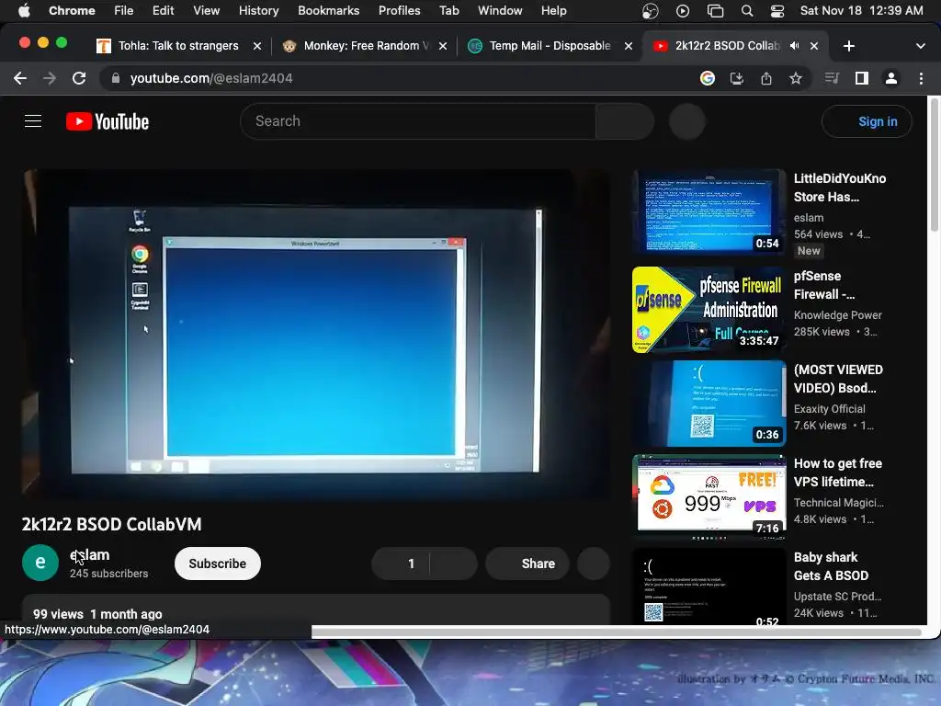Open Spotlight search in menu bar
941x706 pixels.
pos(746,11)
